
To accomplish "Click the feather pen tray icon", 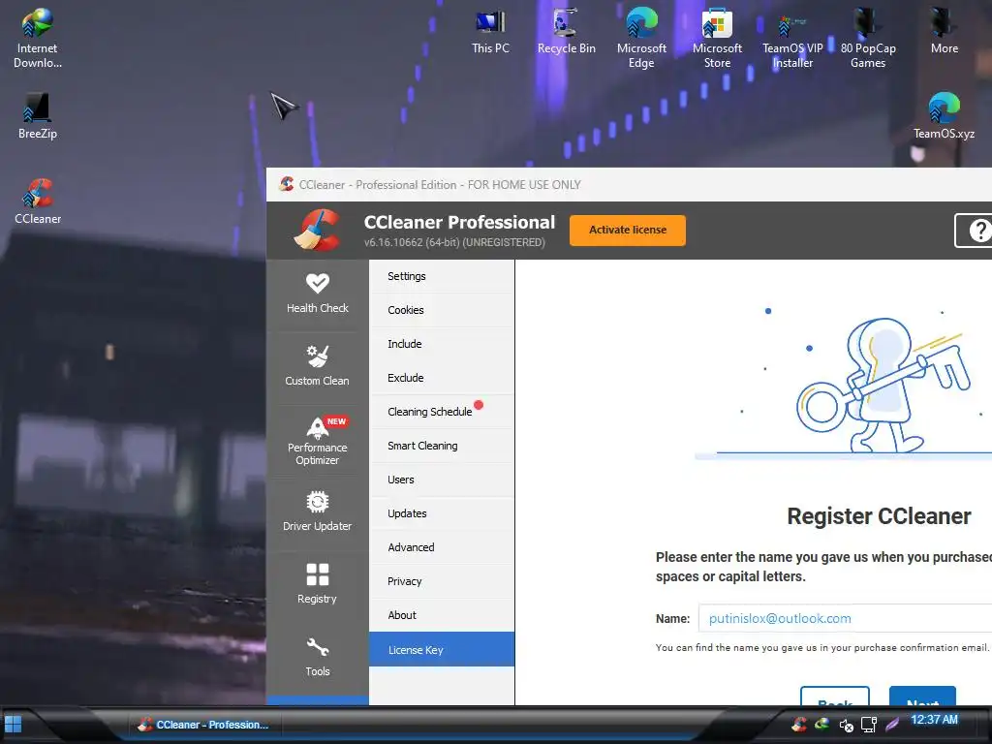I will (892, 724).
